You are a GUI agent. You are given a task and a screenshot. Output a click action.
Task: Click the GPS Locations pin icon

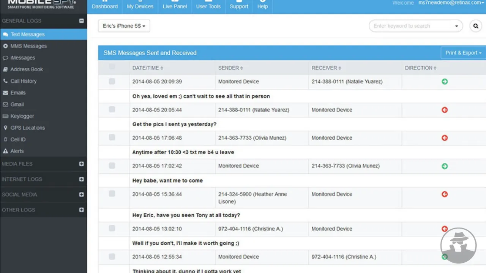pos(5,128)
